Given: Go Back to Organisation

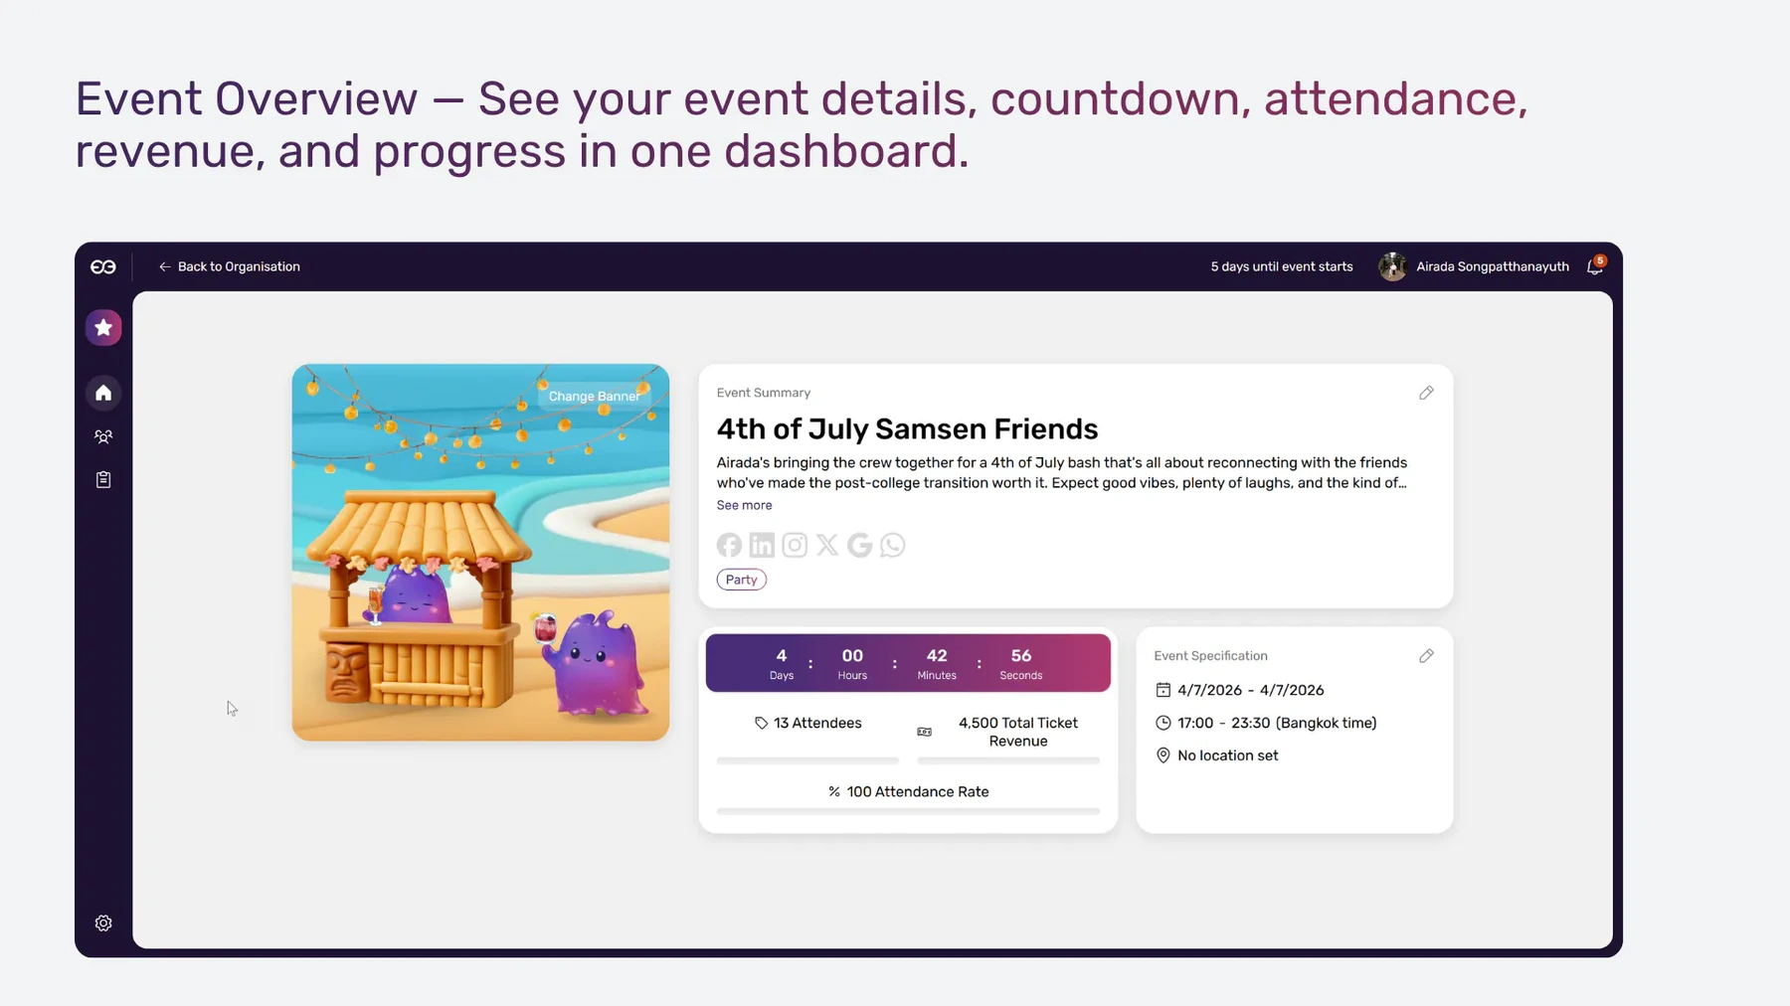Looking at the screenshot, I should click(230, 266).
